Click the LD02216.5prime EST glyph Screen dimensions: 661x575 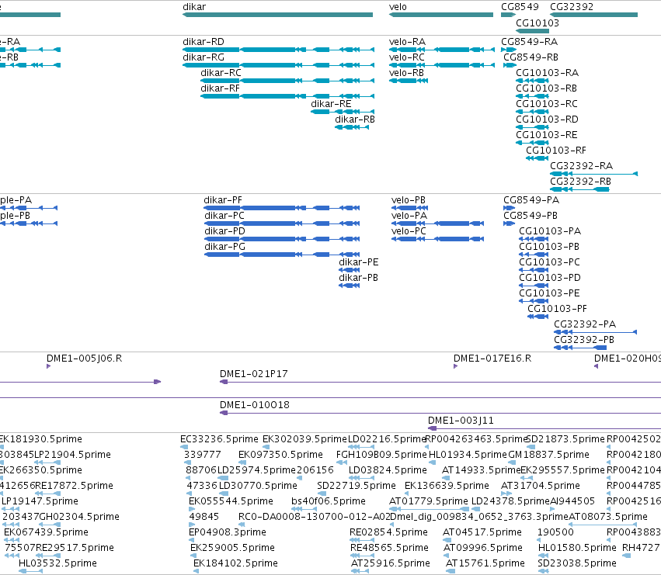coord(361,447)
